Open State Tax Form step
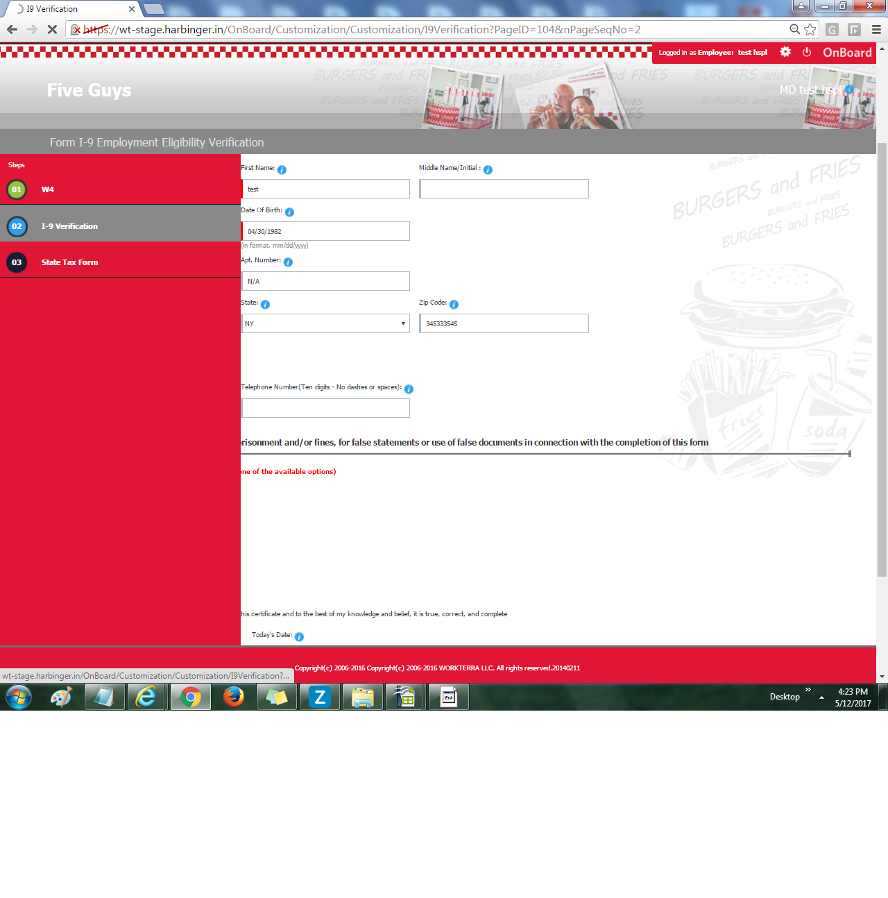 (120, 262)
